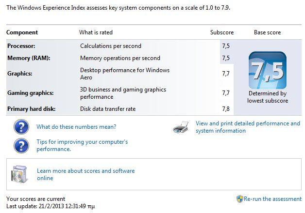
Task: Open tips for improving your computer's performance
Action: tap(82, 145)
